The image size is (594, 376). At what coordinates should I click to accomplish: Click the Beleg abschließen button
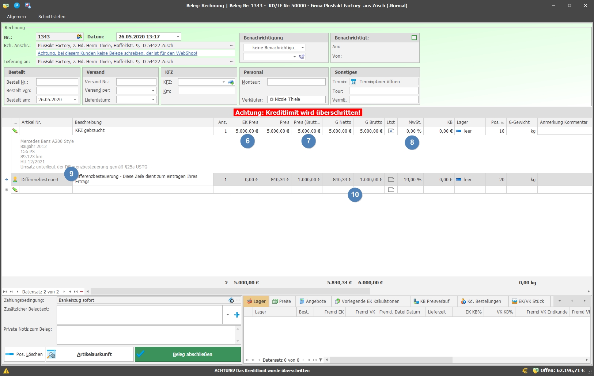(x=188, y=354)
